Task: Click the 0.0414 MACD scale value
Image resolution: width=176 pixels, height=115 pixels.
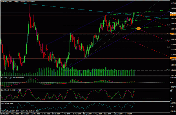Action: tap(173, 77)
